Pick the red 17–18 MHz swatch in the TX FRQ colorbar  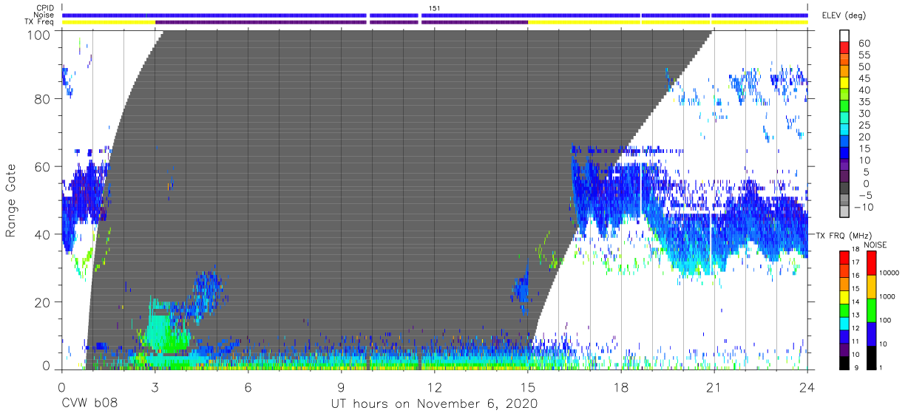click(x=844, y=256)
